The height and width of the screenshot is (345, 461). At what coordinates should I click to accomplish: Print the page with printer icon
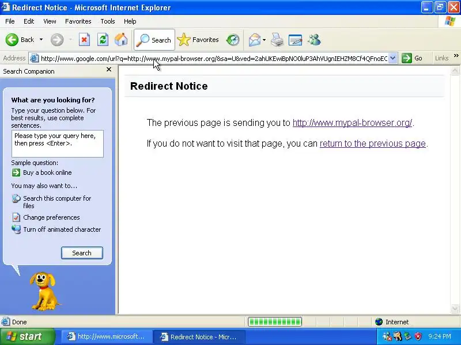(x=277, y=40)
